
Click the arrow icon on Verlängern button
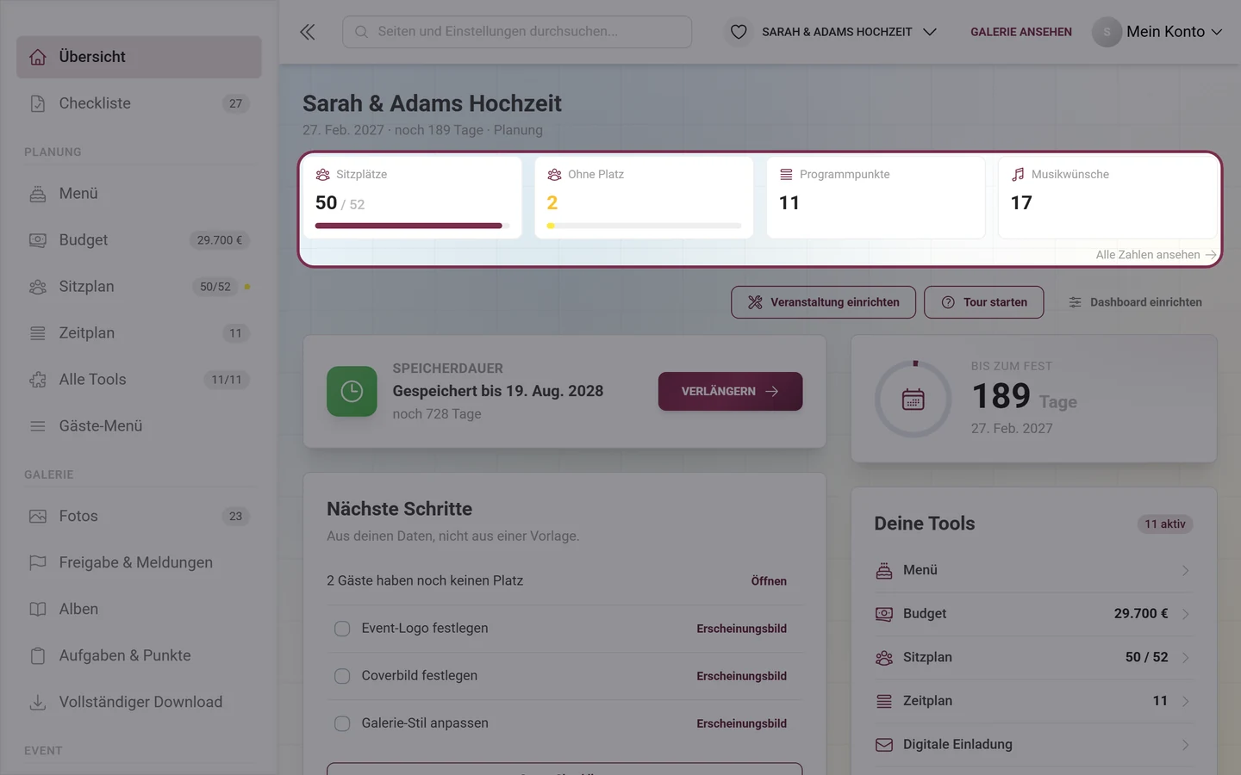coord(772,391)
